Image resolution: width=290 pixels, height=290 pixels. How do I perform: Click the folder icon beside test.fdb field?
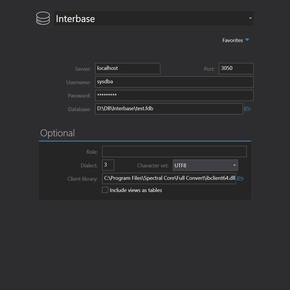tap(247, 109)
